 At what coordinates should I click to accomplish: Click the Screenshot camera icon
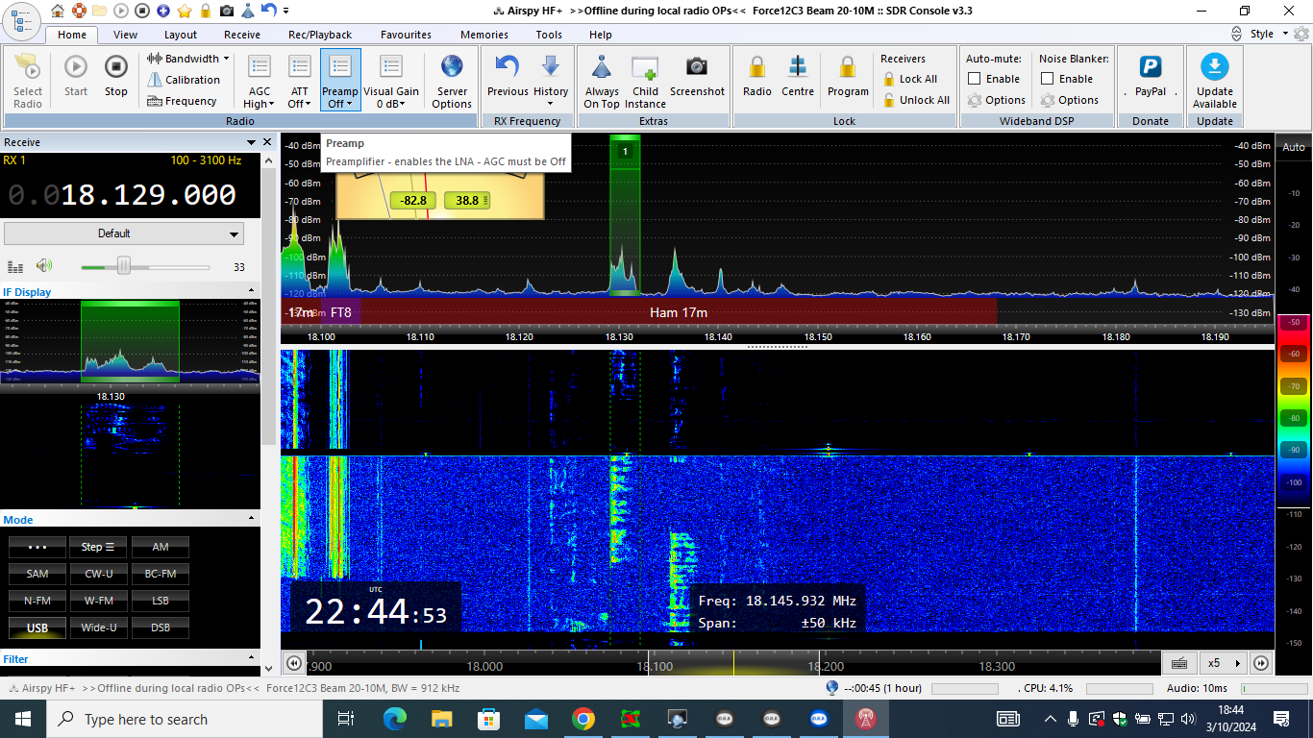pos(697,67)
